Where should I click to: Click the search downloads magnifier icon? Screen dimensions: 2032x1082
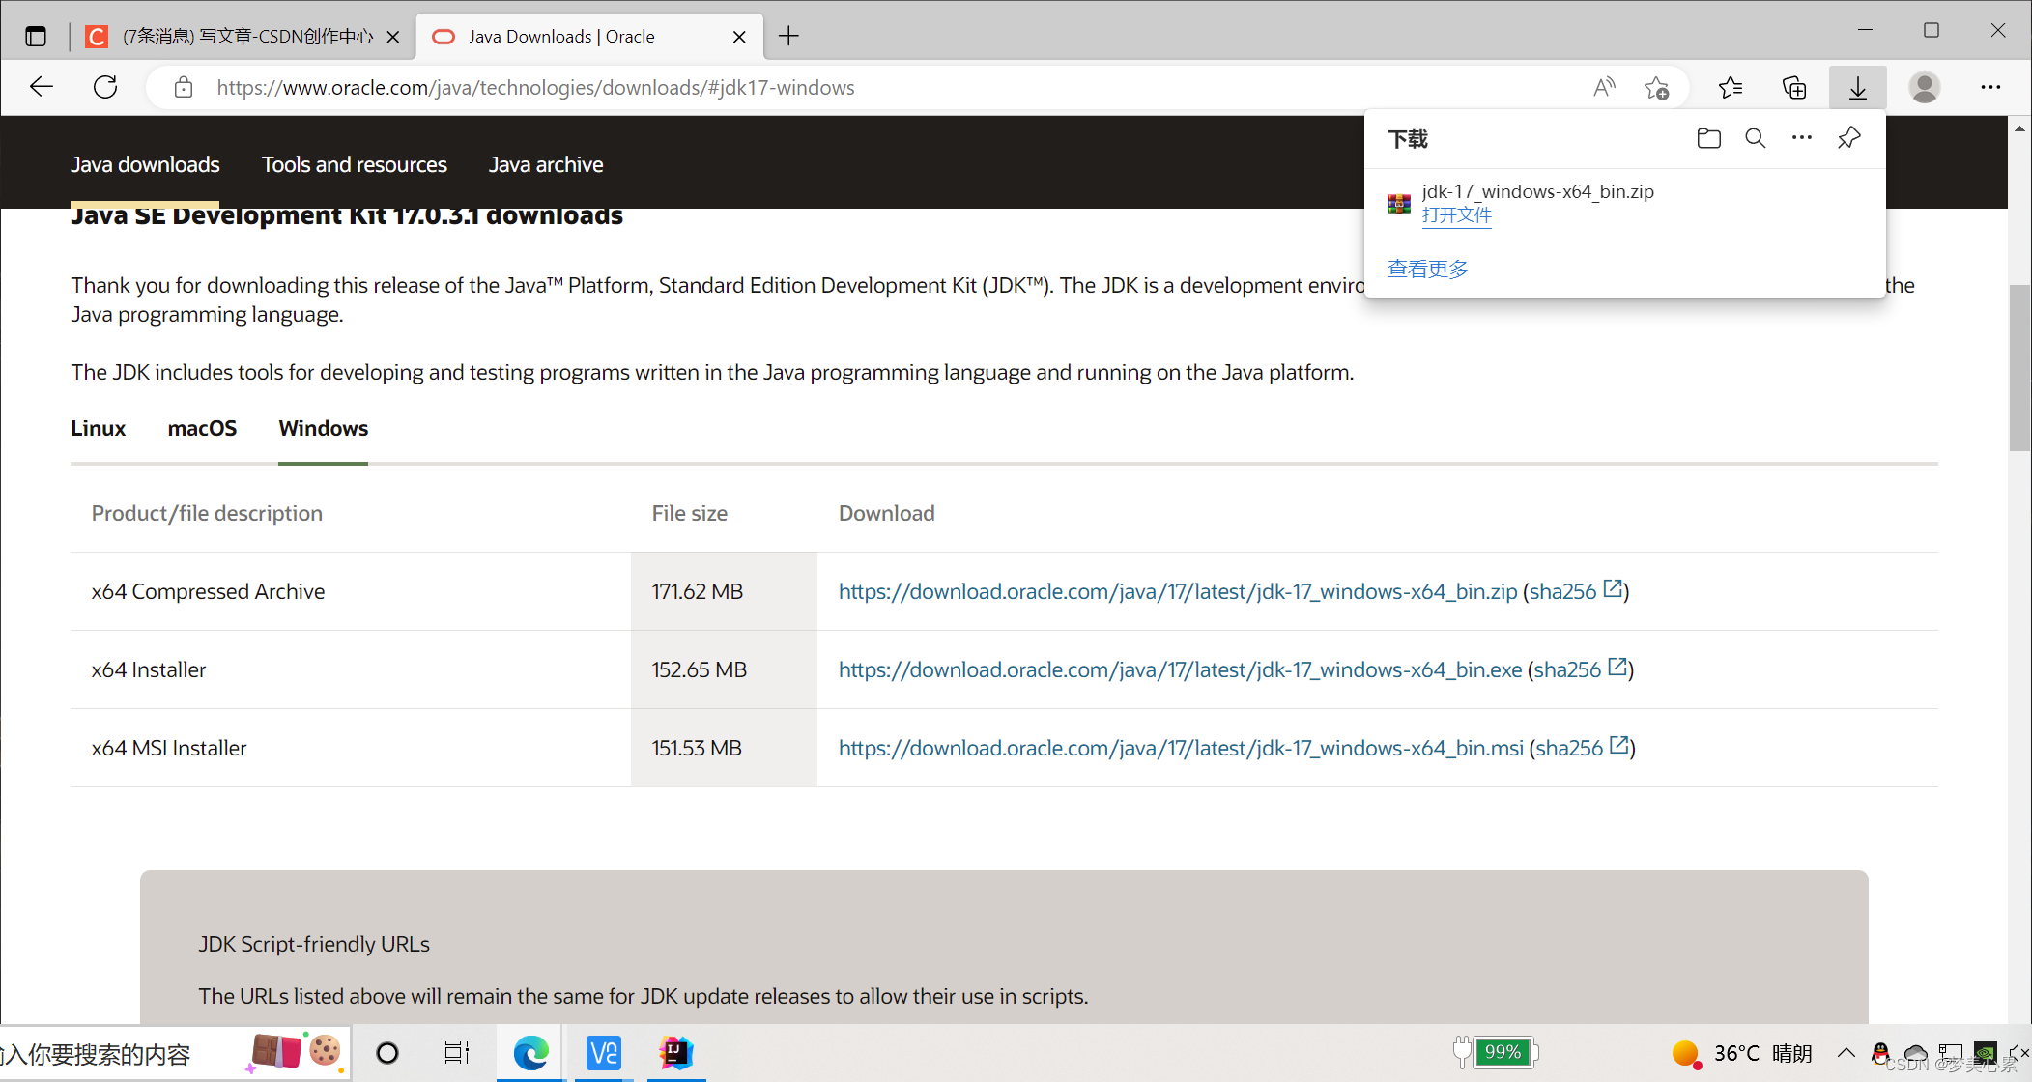pos(1755,138)
